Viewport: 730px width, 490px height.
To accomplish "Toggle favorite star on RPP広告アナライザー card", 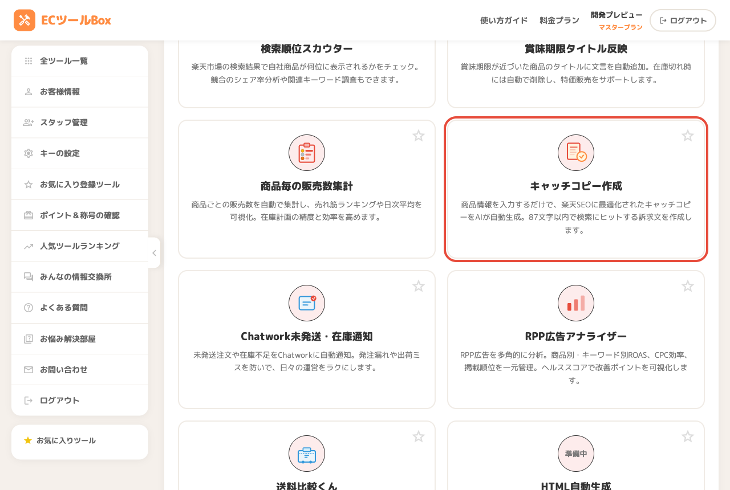I will [x=688, y=286].
